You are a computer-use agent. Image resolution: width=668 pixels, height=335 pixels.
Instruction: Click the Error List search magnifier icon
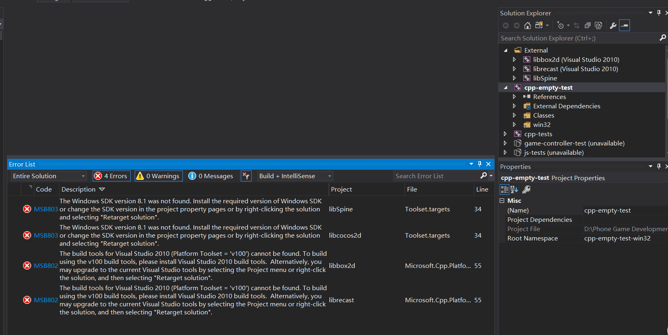(x=484, y=175)
